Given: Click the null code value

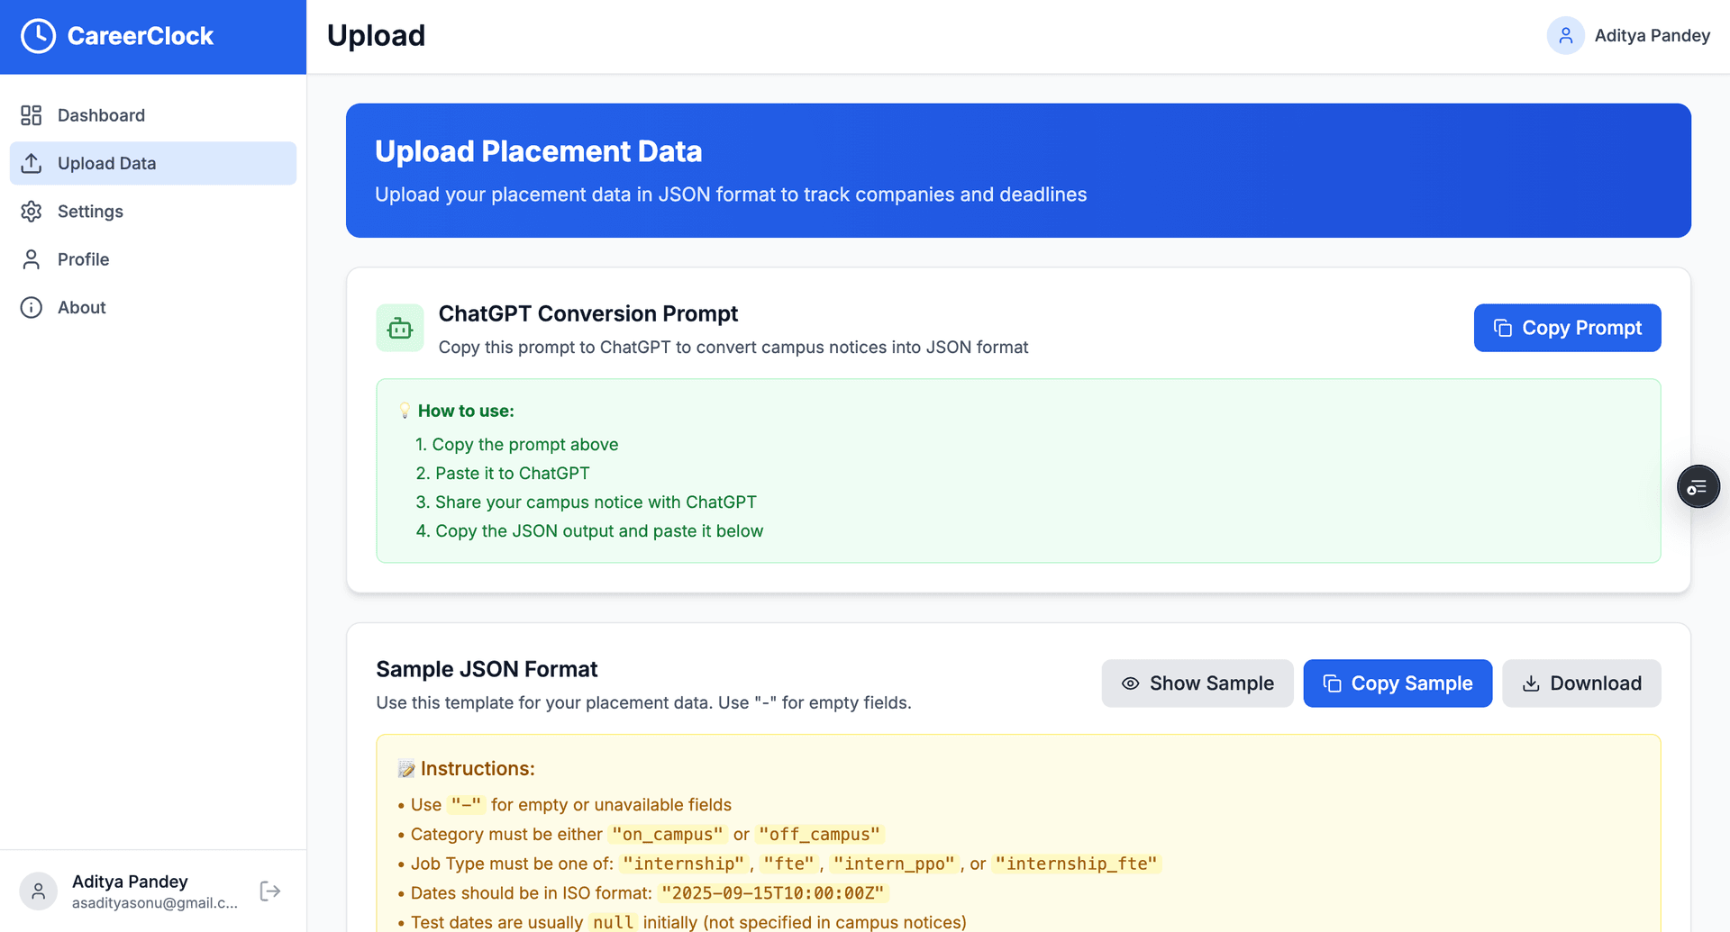Looking at the screenshot, I should [614, 923].
